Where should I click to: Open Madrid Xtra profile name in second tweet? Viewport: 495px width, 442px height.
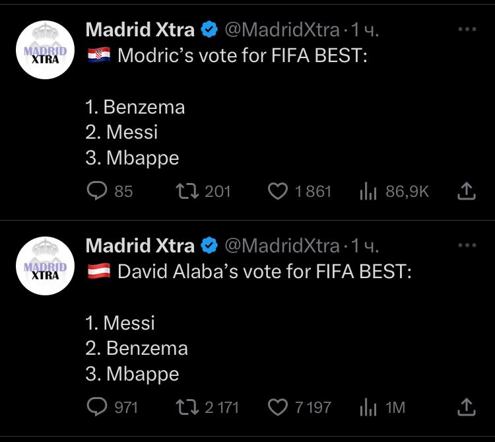coord(141,246)
